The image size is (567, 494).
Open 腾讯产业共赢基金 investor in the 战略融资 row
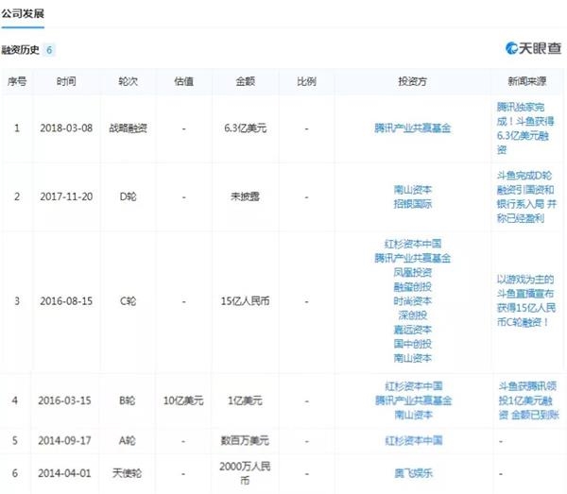click(x=413, y=128)
